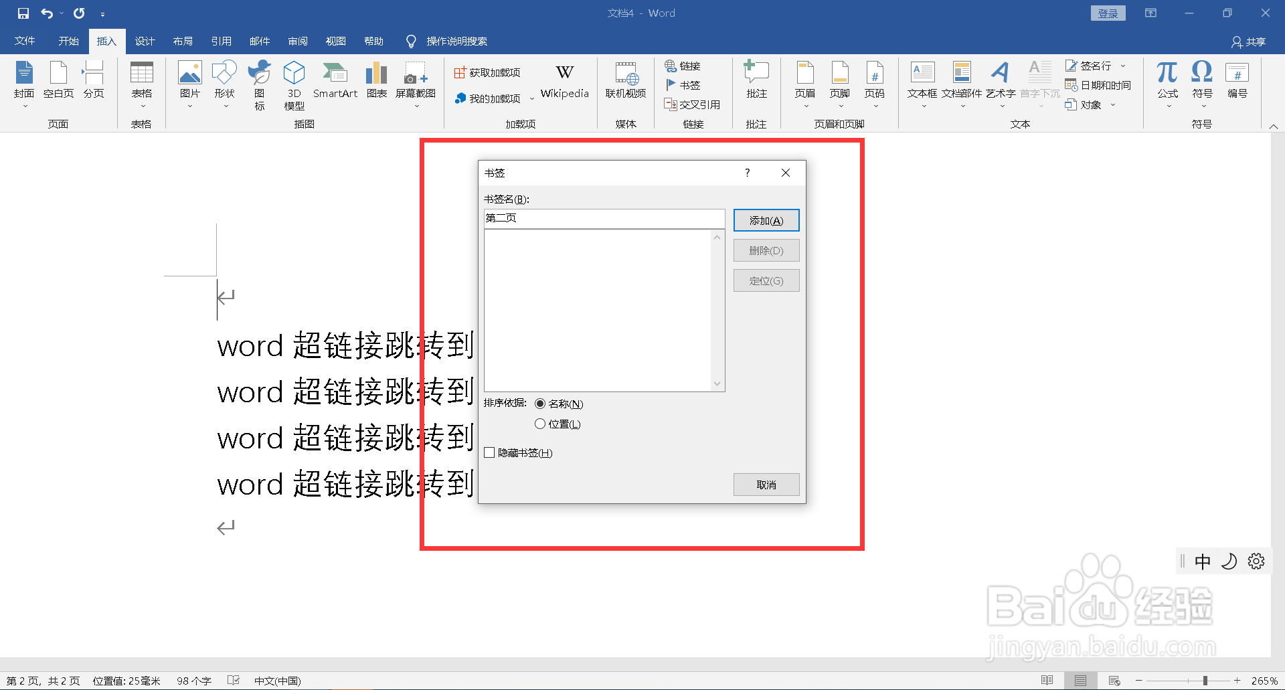Insert an Equation (公式)

coord(1168,85)
